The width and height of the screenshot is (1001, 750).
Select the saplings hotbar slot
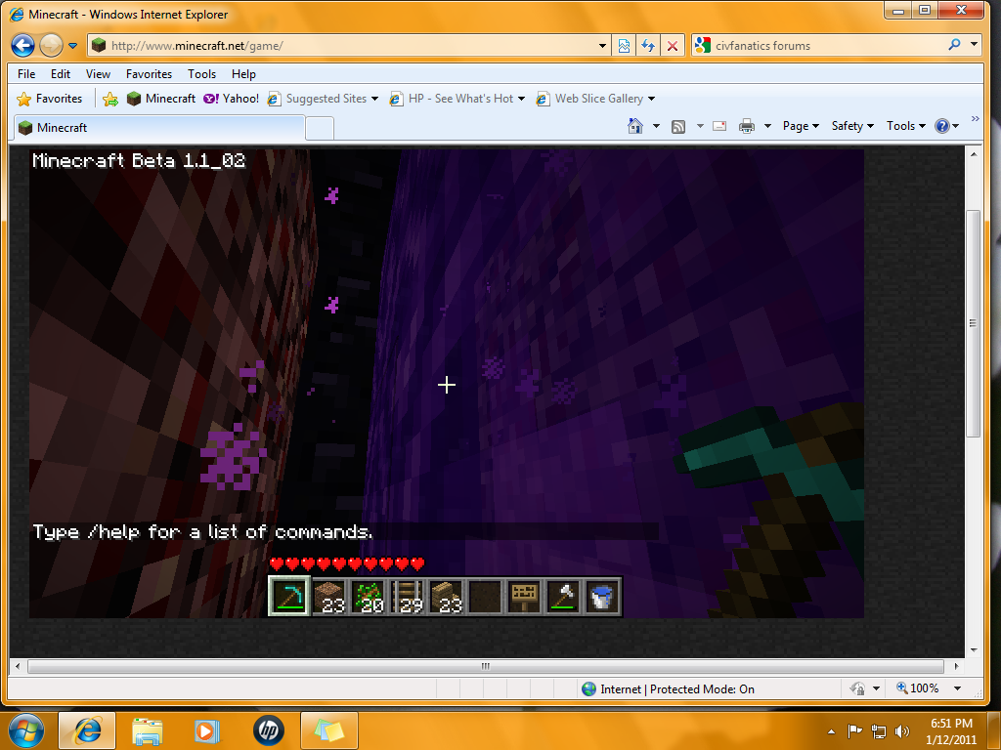tap(368, 596)
